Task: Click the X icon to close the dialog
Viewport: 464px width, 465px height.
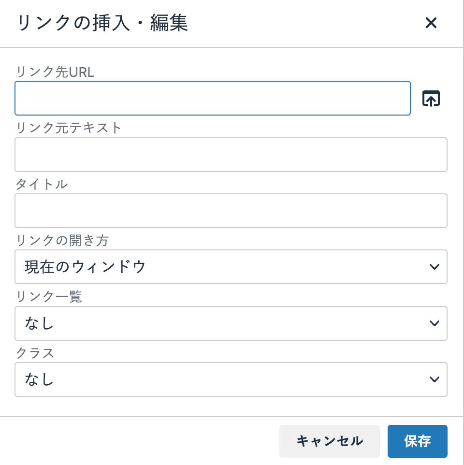Action: click(431, 23)
